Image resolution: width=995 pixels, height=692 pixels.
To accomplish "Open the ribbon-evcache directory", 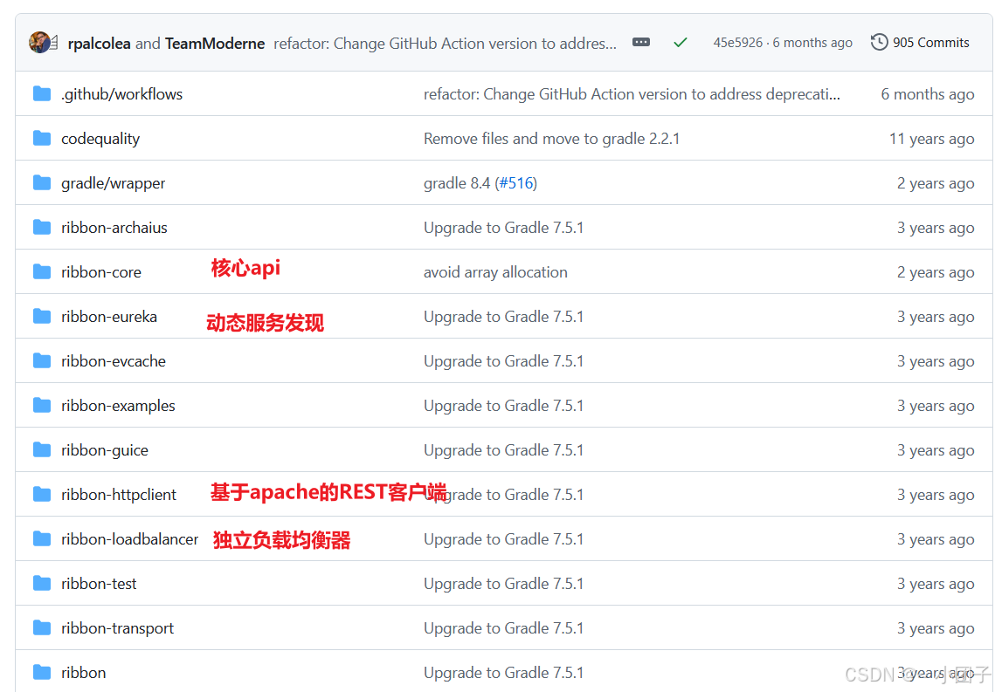I will tap(114, 361).
